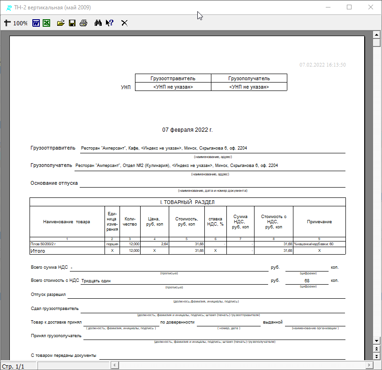Click the 'Грузоотправитель' header cell

(x=173, y=78)
